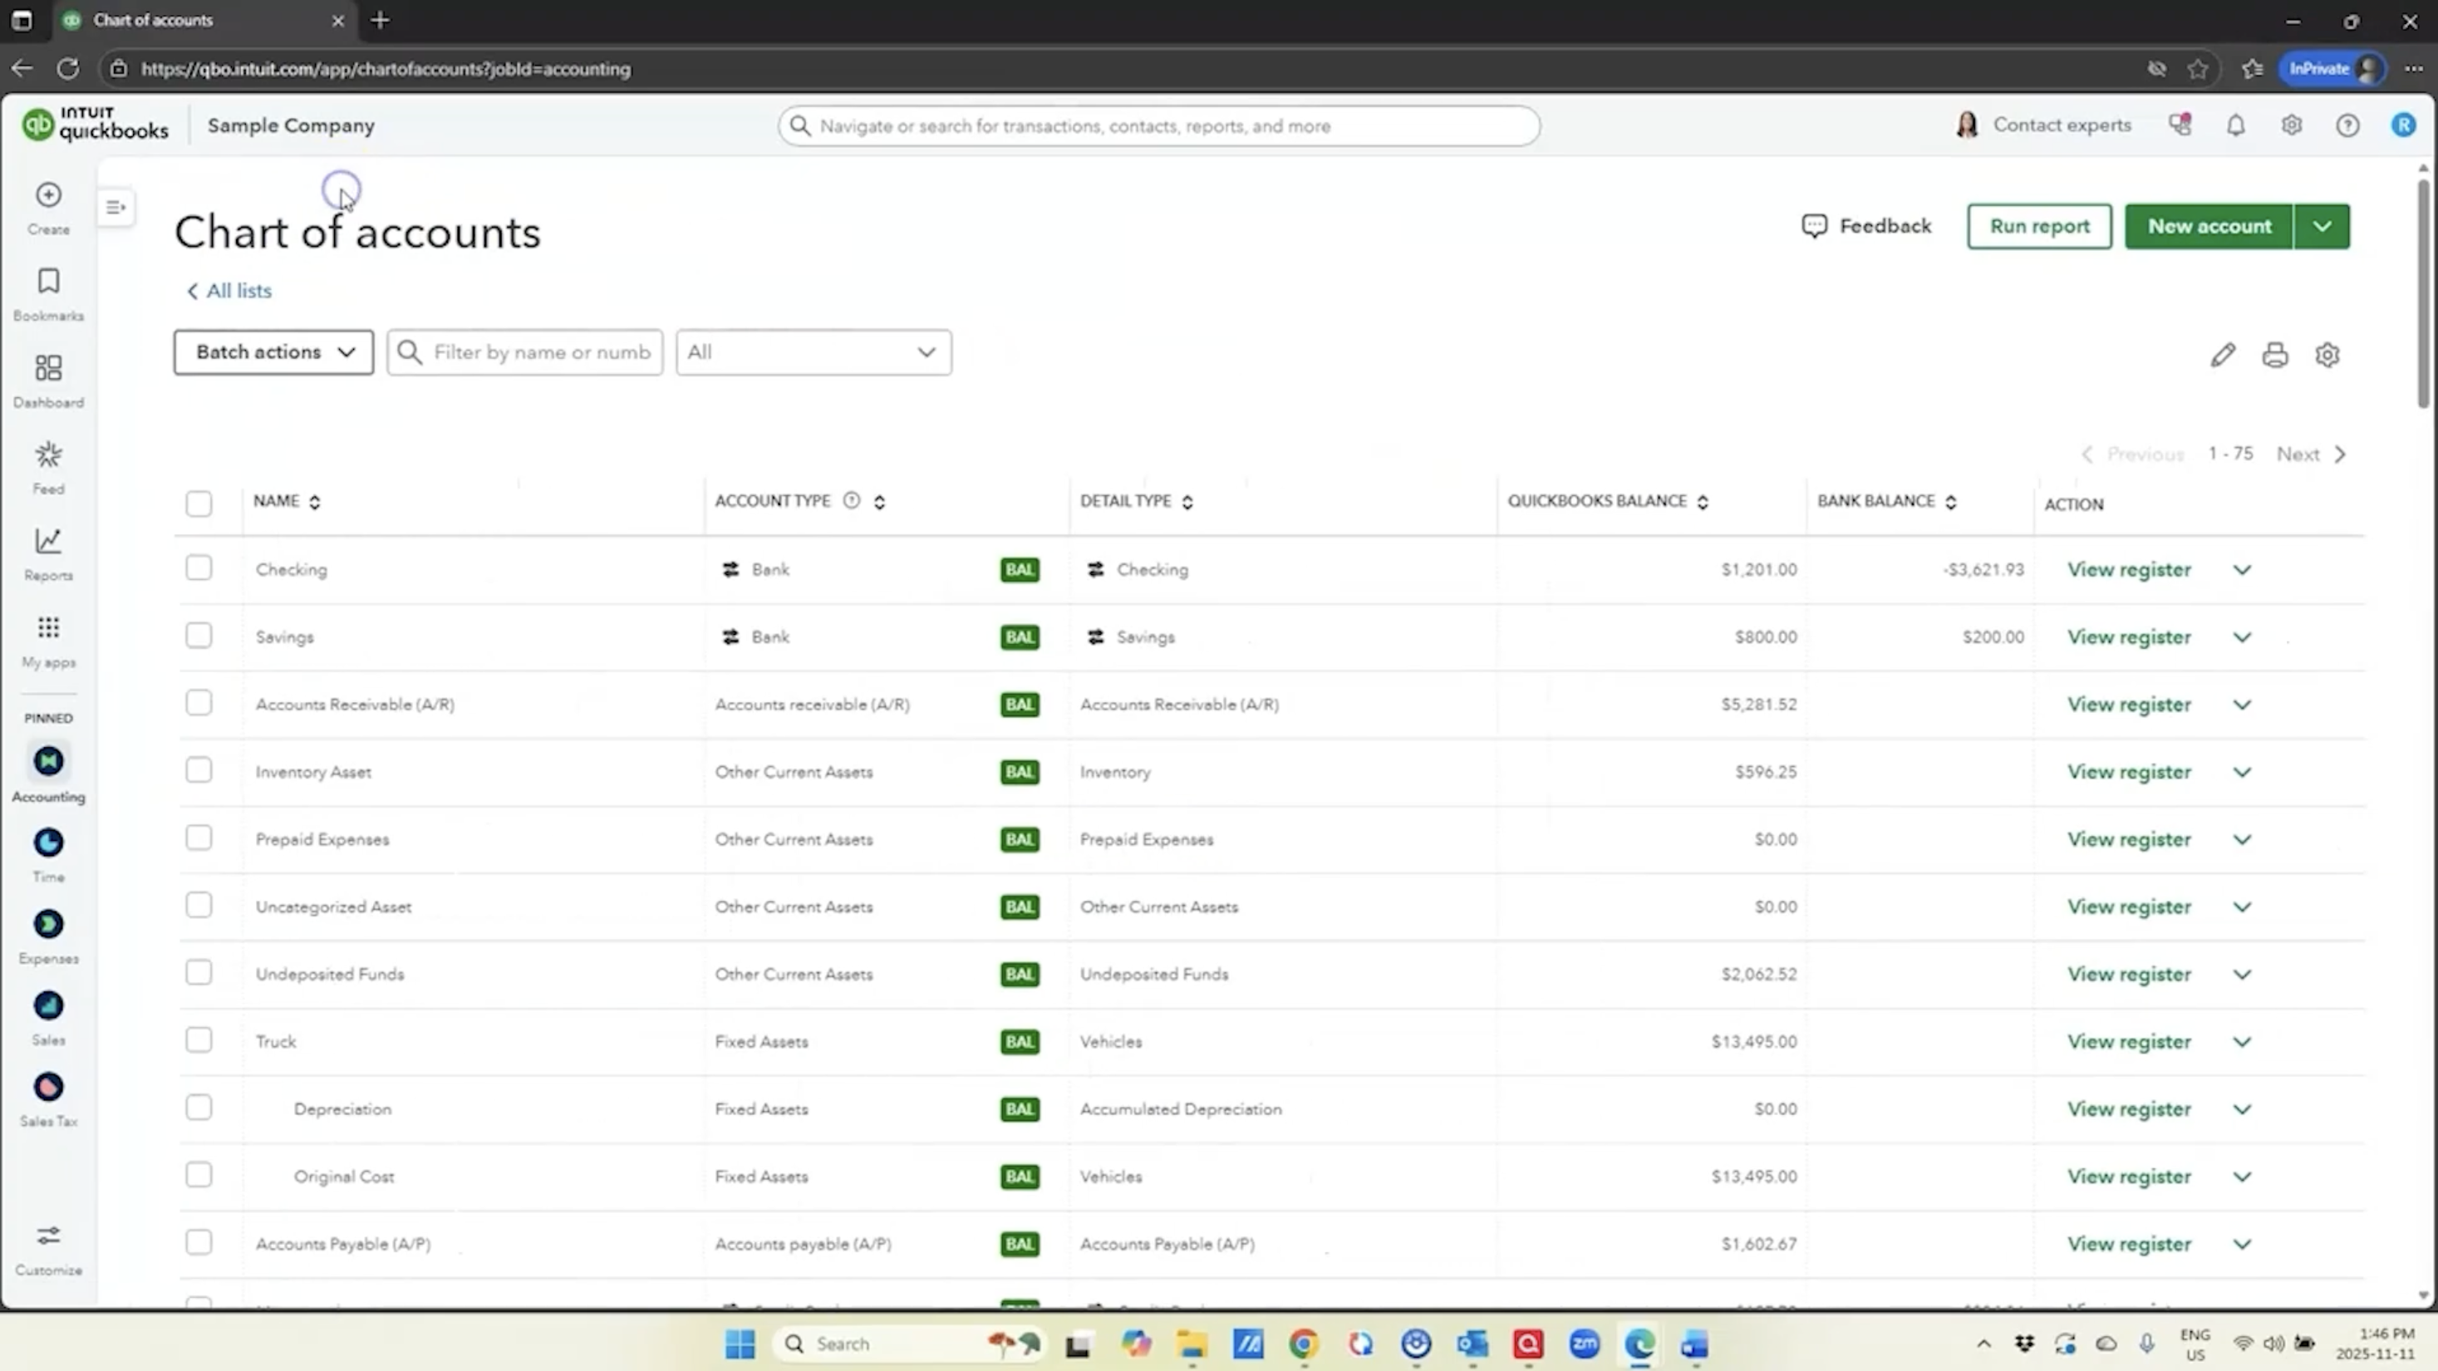Tick the Inventory Asset row checkbox
This screenshot has width=2438, height=1371.
tap(199, 770)
